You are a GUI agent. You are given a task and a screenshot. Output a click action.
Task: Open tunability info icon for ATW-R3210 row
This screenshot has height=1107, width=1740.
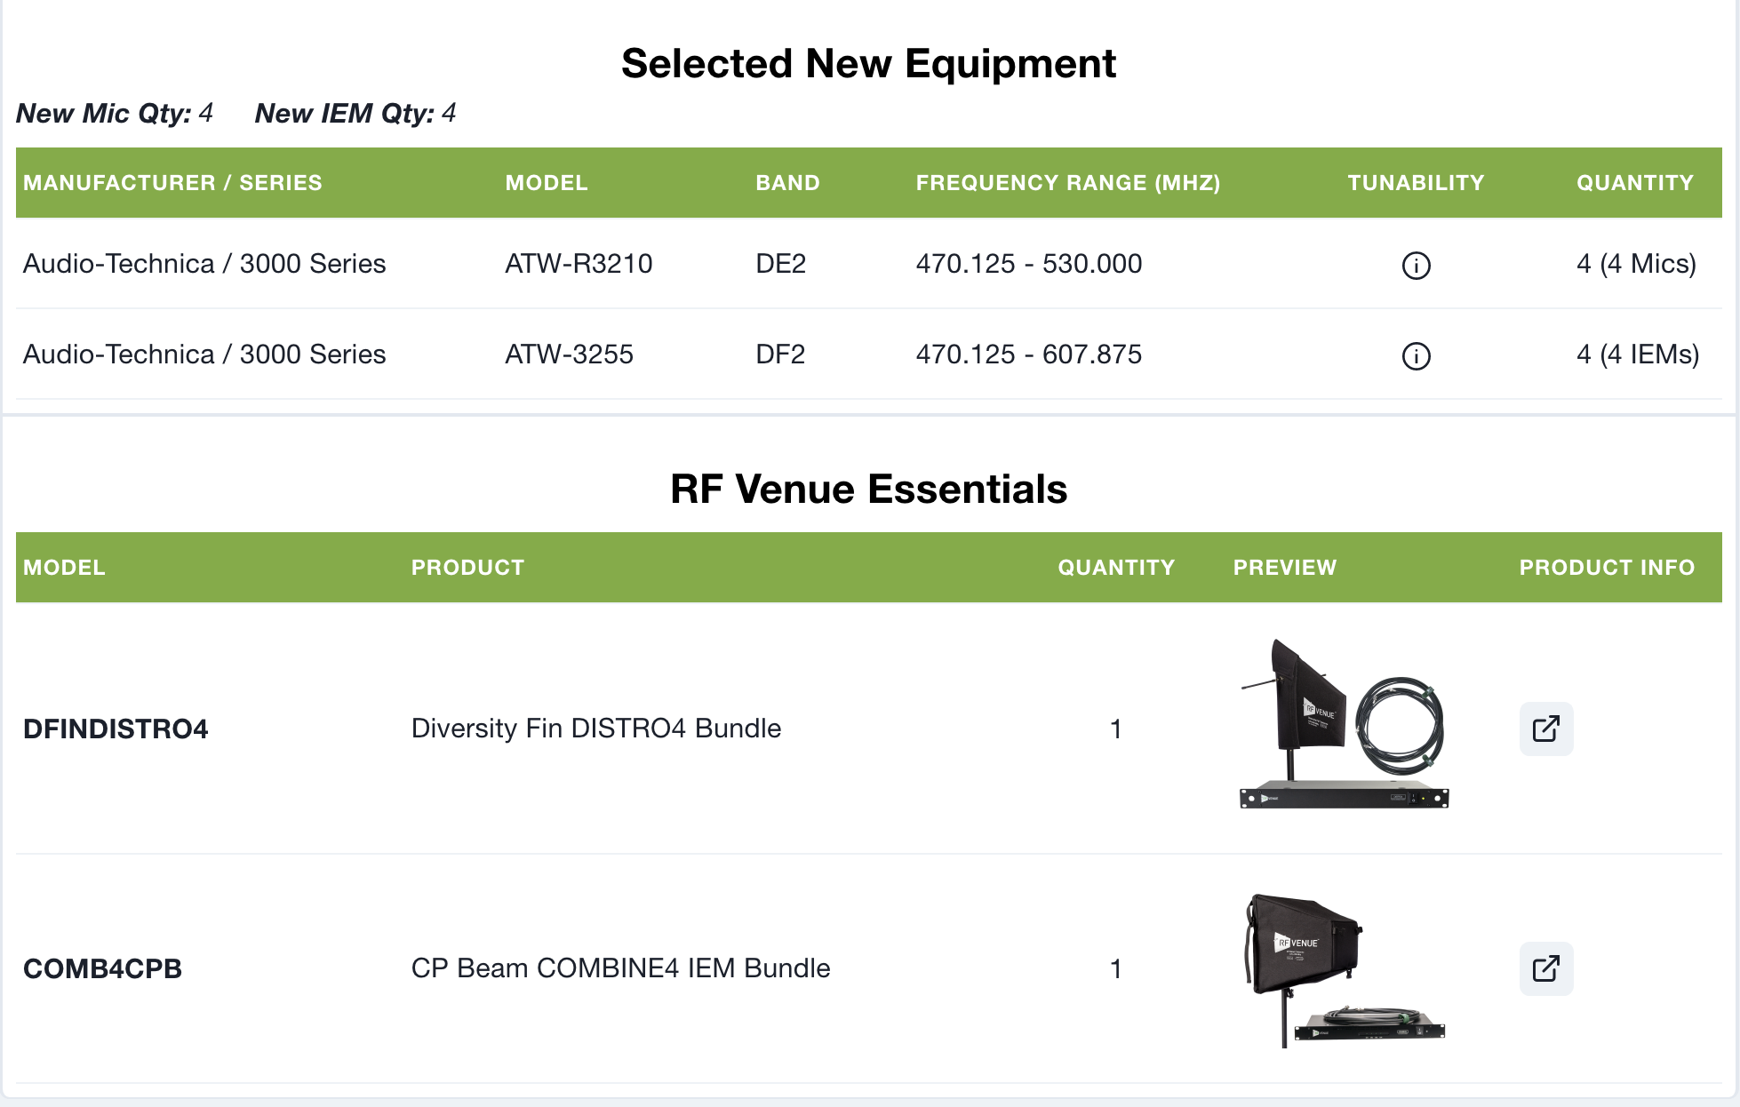coord(1416,265)
